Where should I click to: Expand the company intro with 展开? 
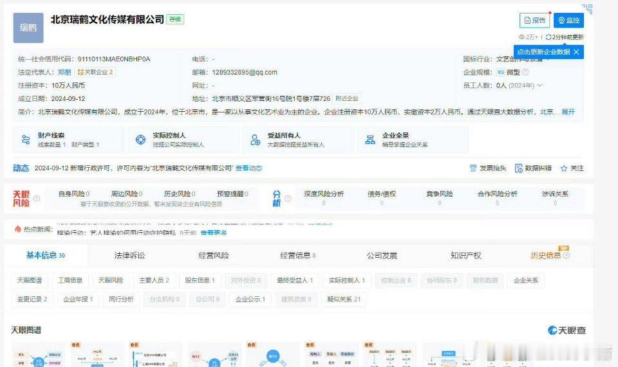568,112
